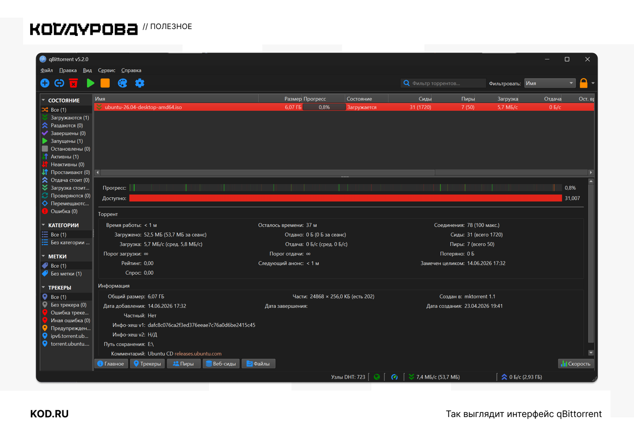This screenshot has width=634, height=435.
Task: Start torrent with the green play icon
Action: [90, 83]
